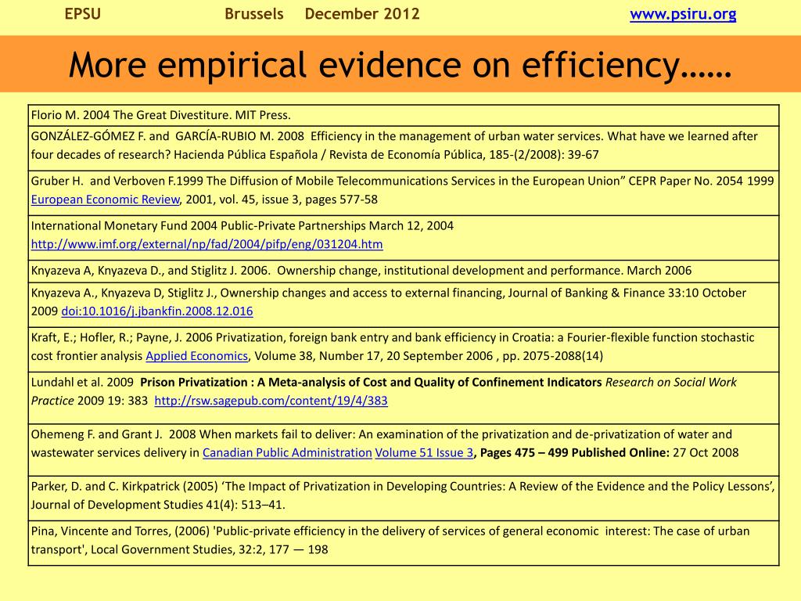Click the bold 'Pages 475 – 499 Published Online:' text

pyautogui.click(x=575, y=453)
